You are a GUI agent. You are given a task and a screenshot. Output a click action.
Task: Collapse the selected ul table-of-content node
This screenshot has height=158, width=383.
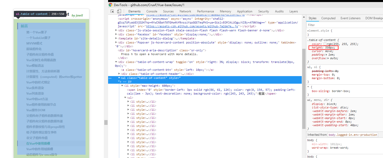pyautogui.click(x=119, y=78)
